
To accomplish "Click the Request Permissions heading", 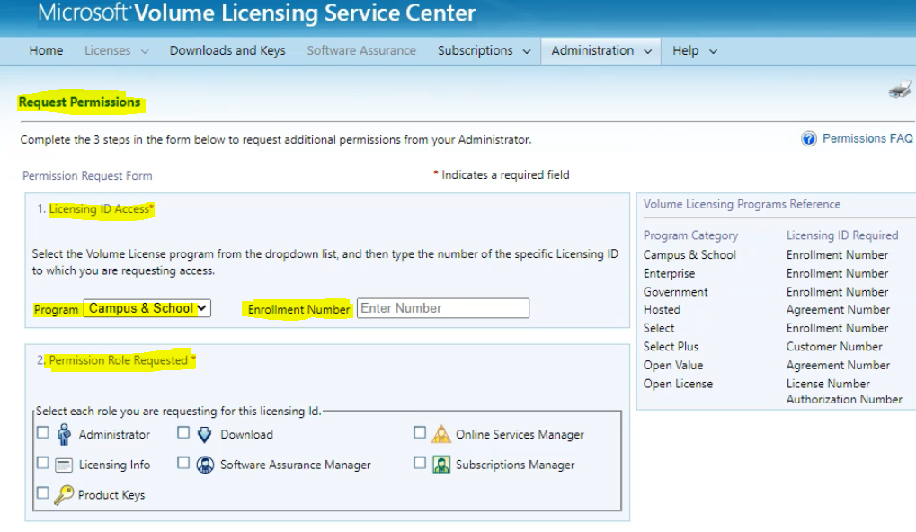I will (79, 102).
